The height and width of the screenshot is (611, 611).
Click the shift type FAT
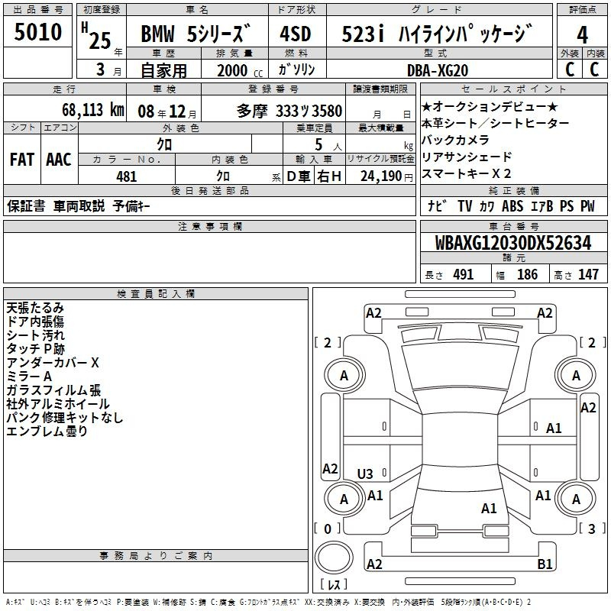(x=22, y=160)
